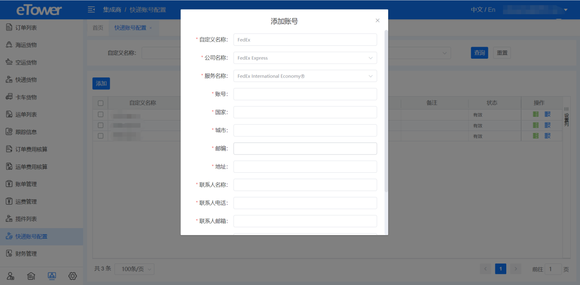Image resolution: width=580 pixels, height=285 pixels.
Task: Click the tracking icon beside 跟踪信息
Action: tap(9, 132)
